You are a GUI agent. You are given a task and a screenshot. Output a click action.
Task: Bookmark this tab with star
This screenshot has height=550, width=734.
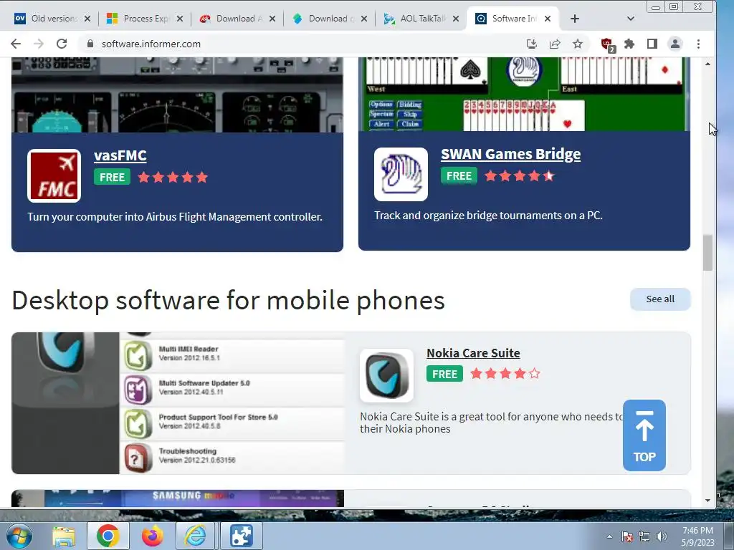(578, 44)
